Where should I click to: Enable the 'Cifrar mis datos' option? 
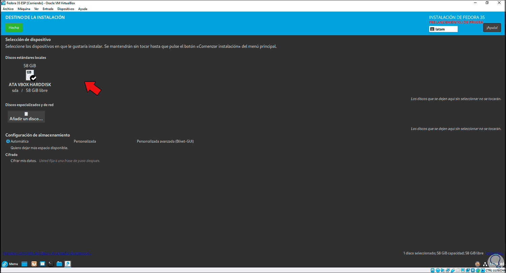[23, 161]
